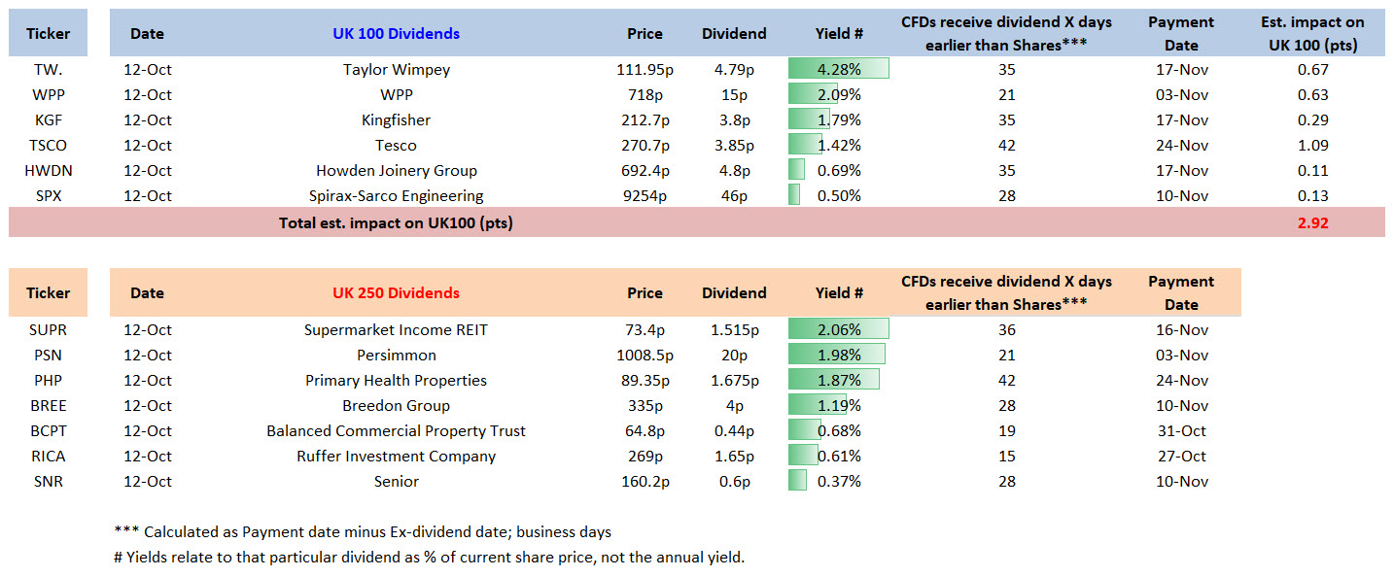Select the TSCO ticker cell
1394x577 pixels.
click(48, 146)
